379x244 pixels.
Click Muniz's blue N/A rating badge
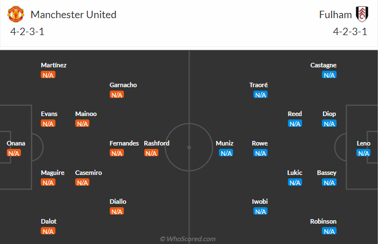[226, 153]
